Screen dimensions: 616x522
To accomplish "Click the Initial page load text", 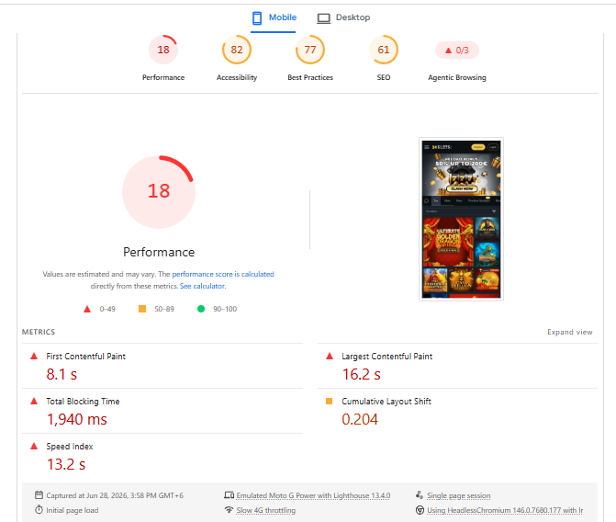I will click(73, 510).
